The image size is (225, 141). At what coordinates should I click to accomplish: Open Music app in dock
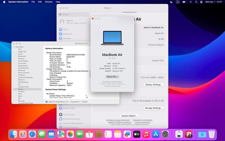point(146,134)
